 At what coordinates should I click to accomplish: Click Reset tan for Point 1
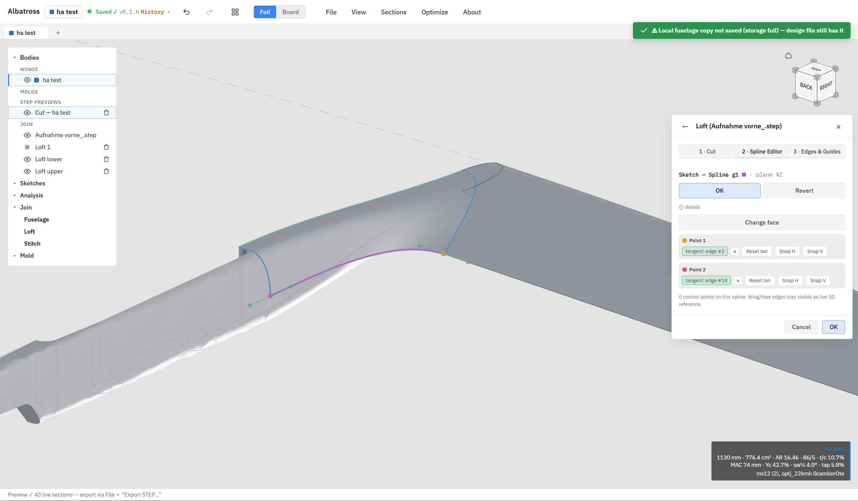tap(757, 251)
